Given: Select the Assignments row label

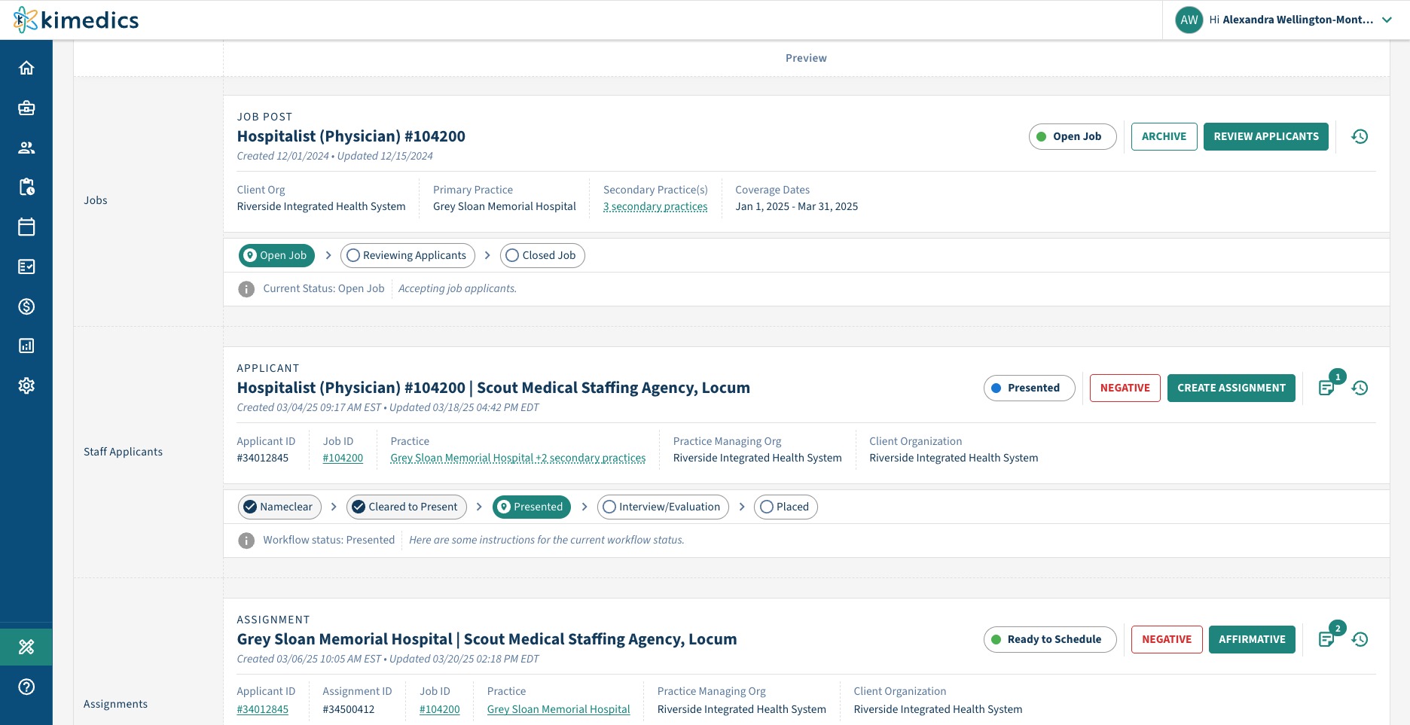Looking at the screenshot, I should (x=116, y=704).
